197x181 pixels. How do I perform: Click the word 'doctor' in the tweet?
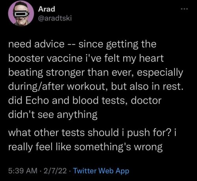(x=146, y=101)
